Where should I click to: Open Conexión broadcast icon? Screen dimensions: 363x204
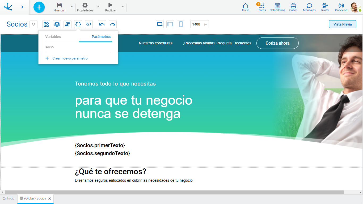click(x=341, y=6)
